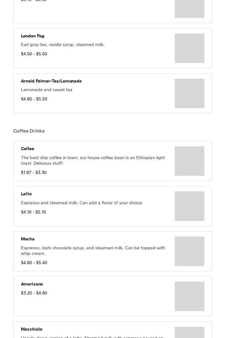
Task: Open the London Fog item title
Action: [33, 36]
